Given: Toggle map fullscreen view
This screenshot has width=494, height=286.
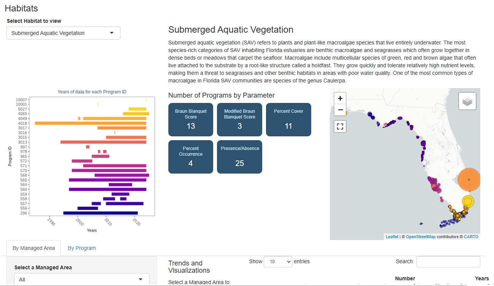Looking at the screenshot, I should [340, 126].
